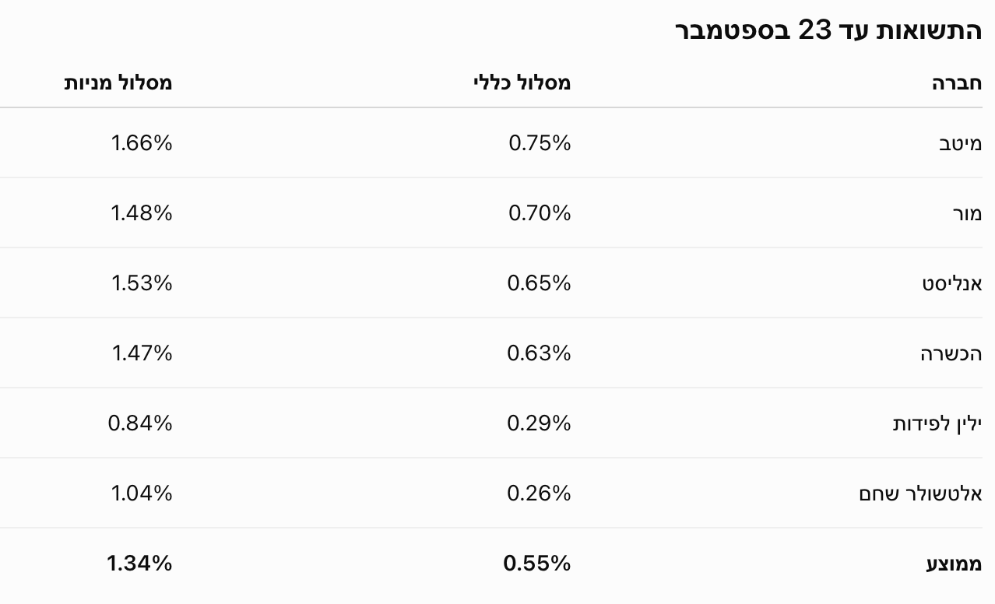This screenshot has width=995, height=604.
Task: Select the 1.53% value in אנליסט row
Action: coord(142,283)
